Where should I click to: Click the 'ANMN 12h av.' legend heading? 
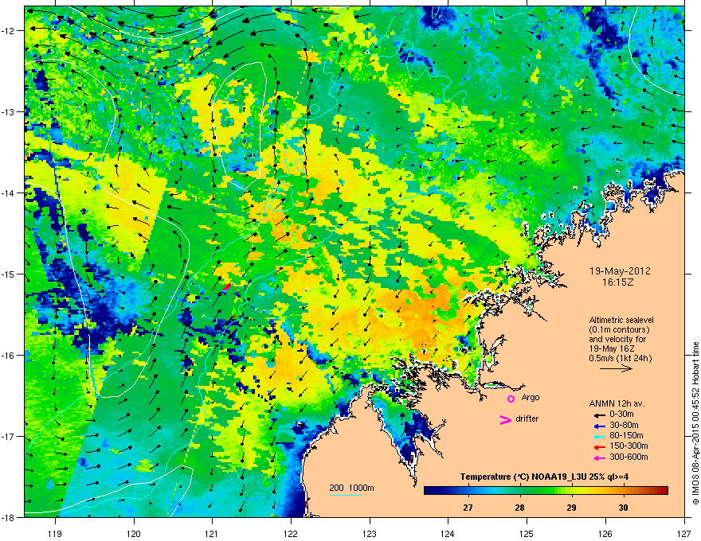pyautogui.click(x=617, y=403)
